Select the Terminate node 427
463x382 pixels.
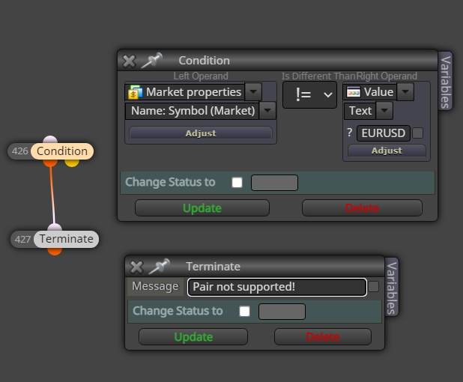point(67,239)
